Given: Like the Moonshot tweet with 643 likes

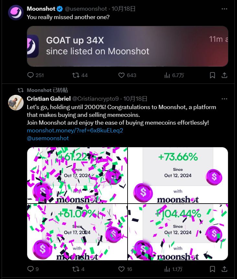Looking at the screenshot, I should point(121,75).
